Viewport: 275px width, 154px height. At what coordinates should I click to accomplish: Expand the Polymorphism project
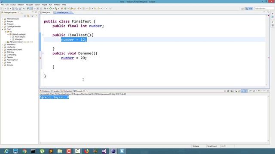pos(3,60)
